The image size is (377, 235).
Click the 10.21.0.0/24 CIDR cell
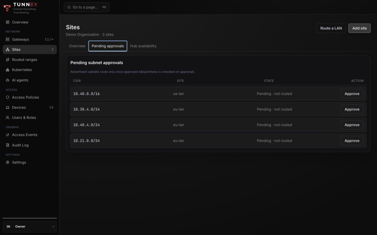pyautogui.click(x=86, y=141)
